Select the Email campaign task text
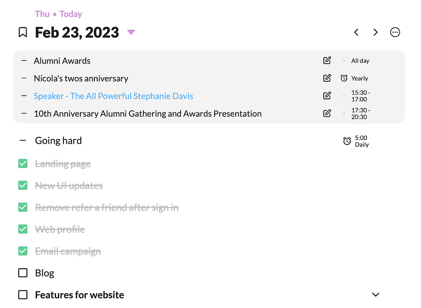 point(68,251)
